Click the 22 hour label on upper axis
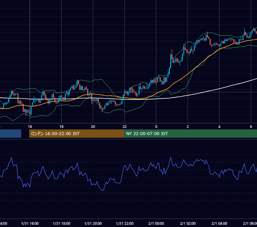 (125, 127)
